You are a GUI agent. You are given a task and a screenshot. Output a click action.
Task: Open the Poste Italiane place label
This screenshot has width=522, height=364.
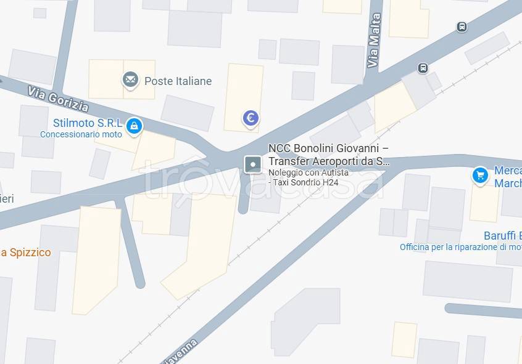(x=178, y=81)
